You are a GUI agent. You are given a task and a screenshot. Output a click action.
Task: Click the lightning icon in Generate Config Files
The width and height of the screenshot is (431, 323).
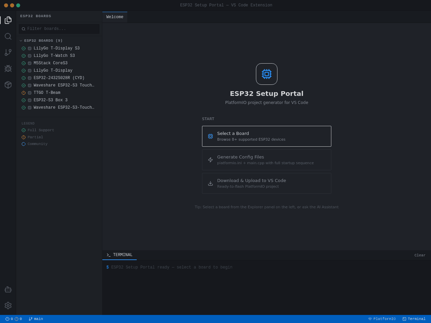tap(210, 160)
